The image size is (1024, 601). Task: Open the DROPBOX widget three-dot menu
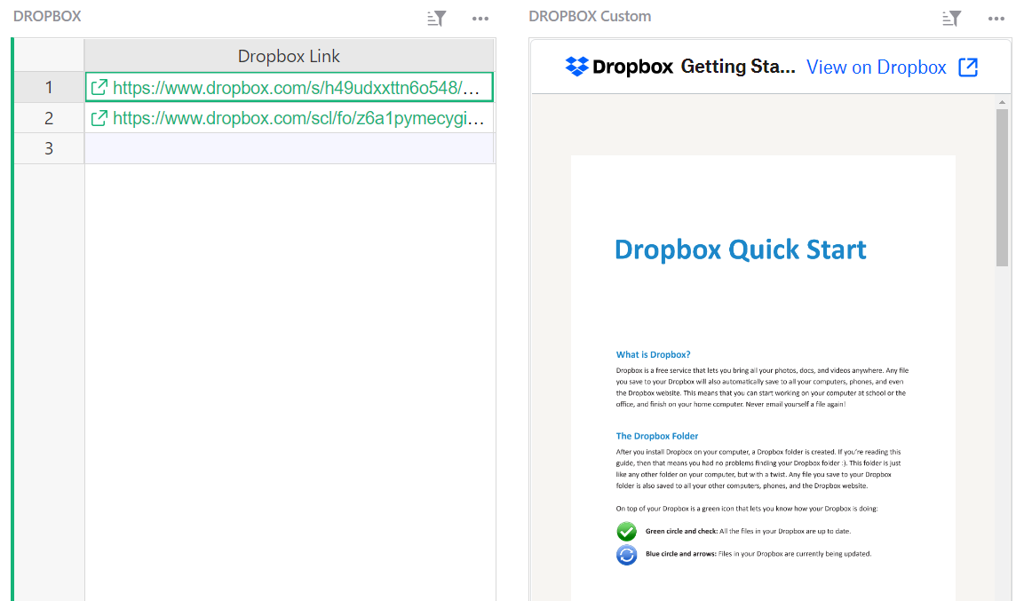point(480,18)
